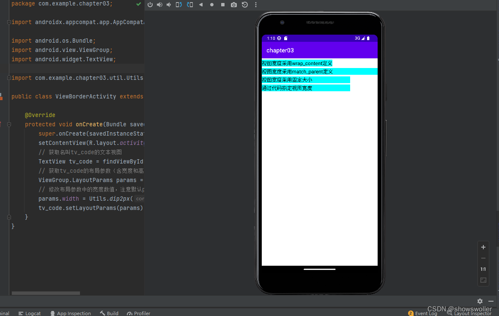The width and height of the screenshot is (499, 316).
Task: Open the App Inspection tool window
Action: point(70,313)
